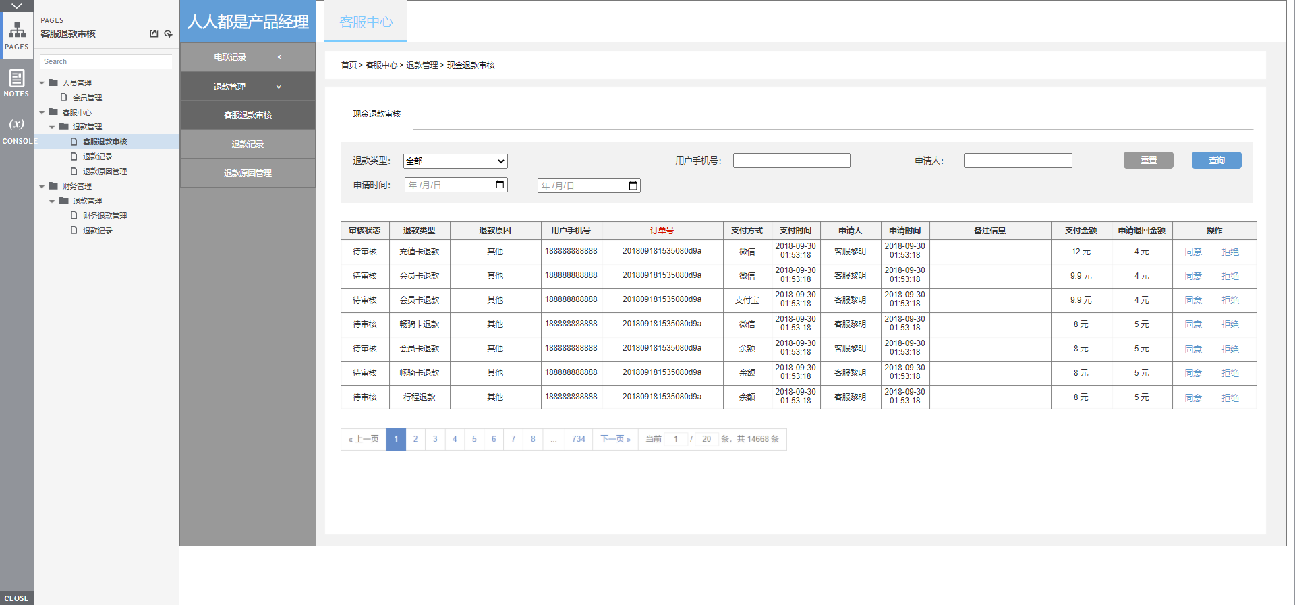Click 拒绝 for the 行程退款 row
Viewport: 1295px width, 605px height.
[x=1230, y=398]
